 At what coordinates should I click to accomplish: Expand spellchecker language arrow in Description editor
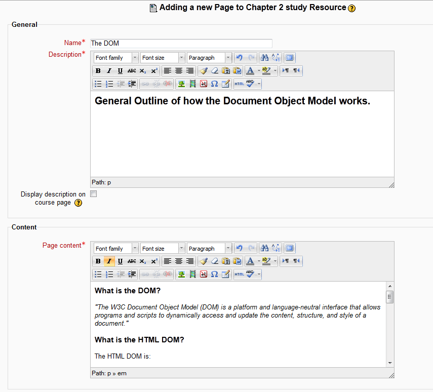click(259, 84)
